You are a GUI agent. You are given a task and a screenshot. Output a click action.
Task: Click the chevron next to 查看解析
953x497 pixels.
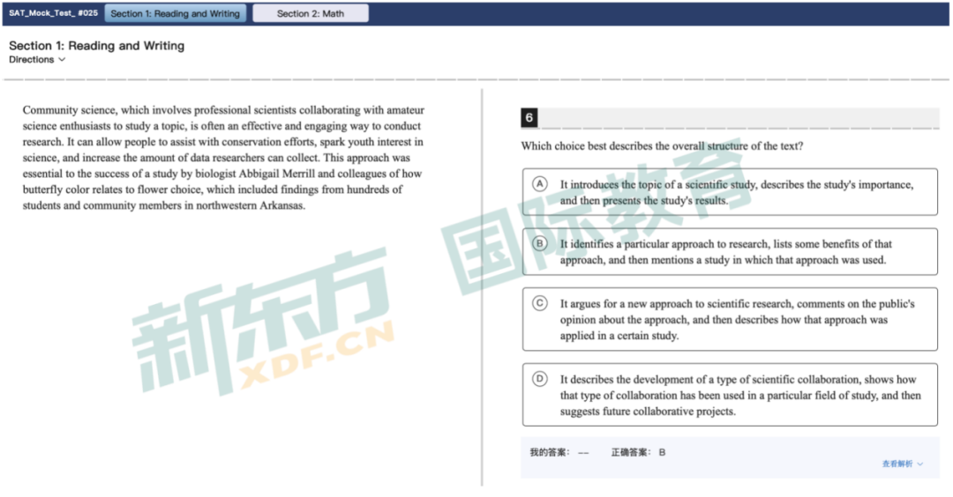point(920,464)
